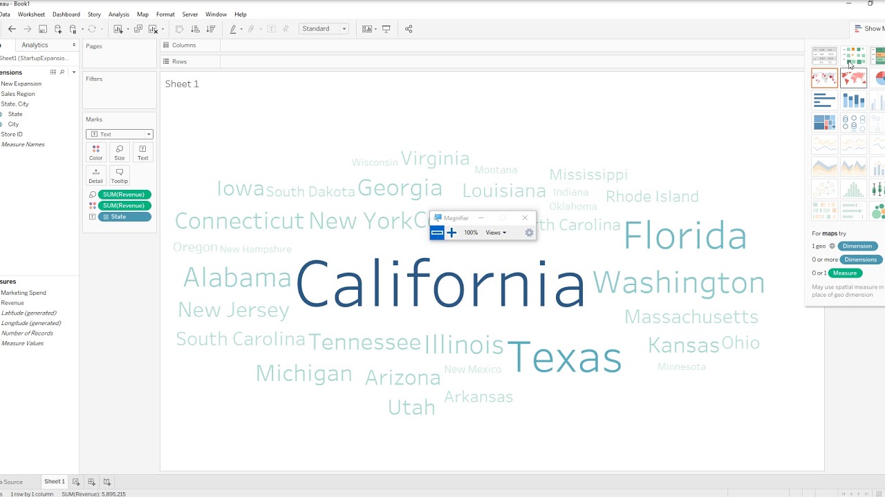Open the Format menu

165,14
